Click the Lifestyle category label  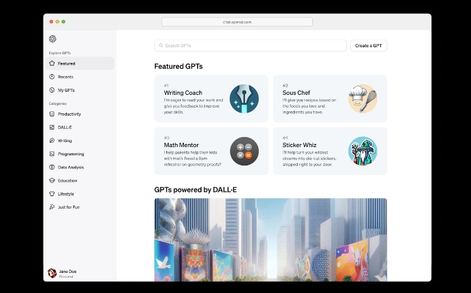(65, 194)
